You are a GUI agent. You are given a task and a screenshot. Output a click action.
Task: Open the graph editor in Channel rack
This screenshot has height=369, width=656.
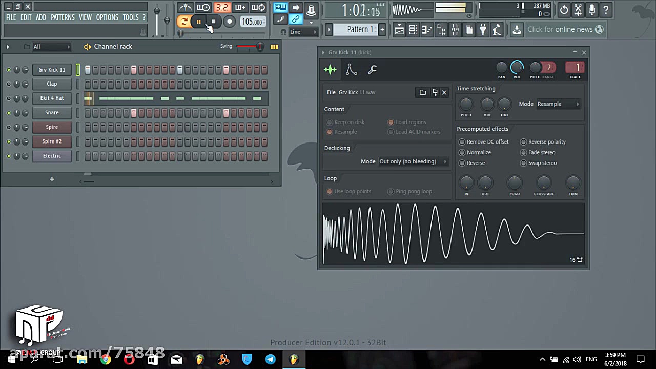(274, 47)
